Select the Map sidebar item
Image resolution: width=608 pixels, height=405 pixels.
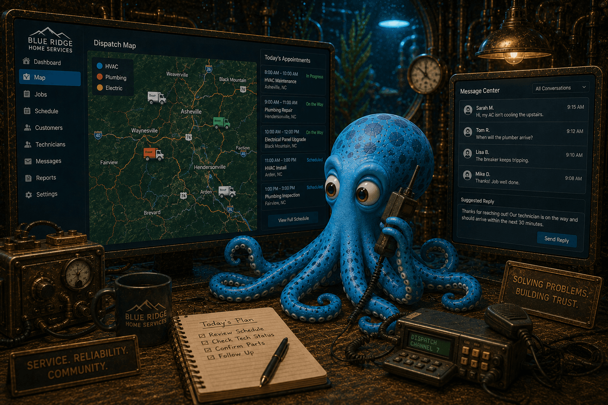pos(50,78)
